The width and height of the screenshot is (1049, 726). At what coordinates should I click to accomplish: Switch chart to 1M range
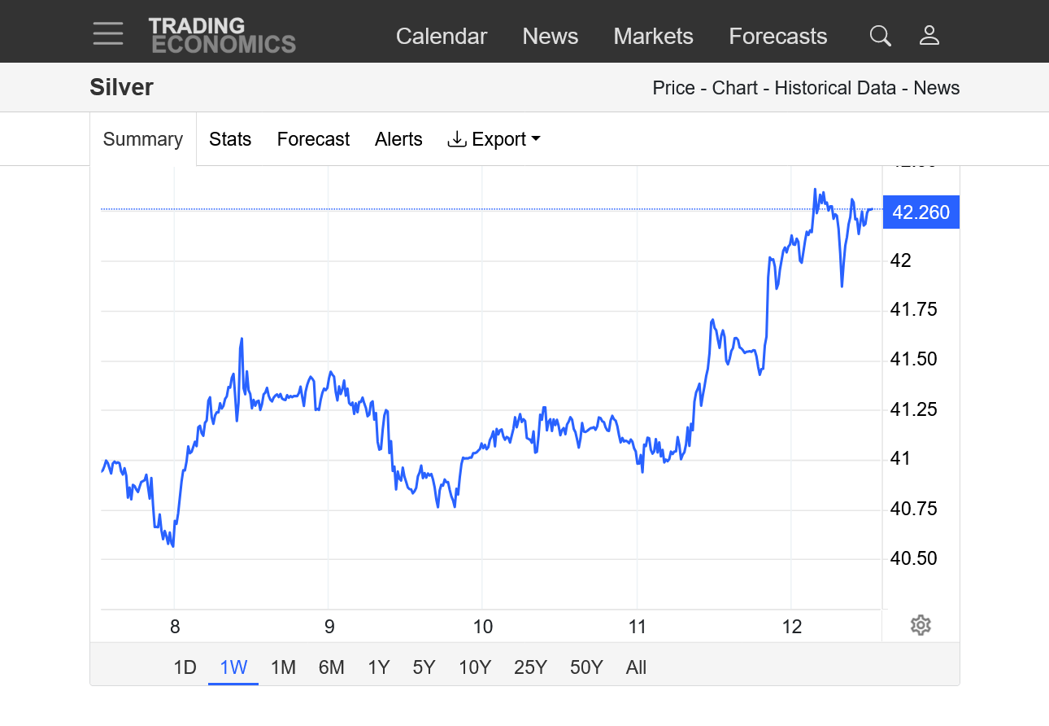[x=282, y=667]
